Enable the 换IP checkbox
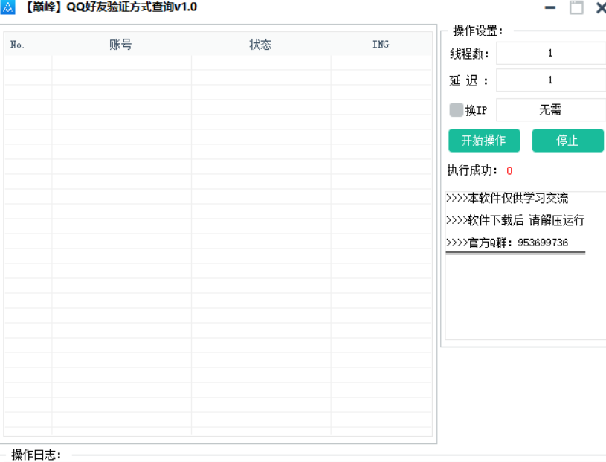Image resolution: width=606 pixels, height=462 pixels. tap(456, 110)
